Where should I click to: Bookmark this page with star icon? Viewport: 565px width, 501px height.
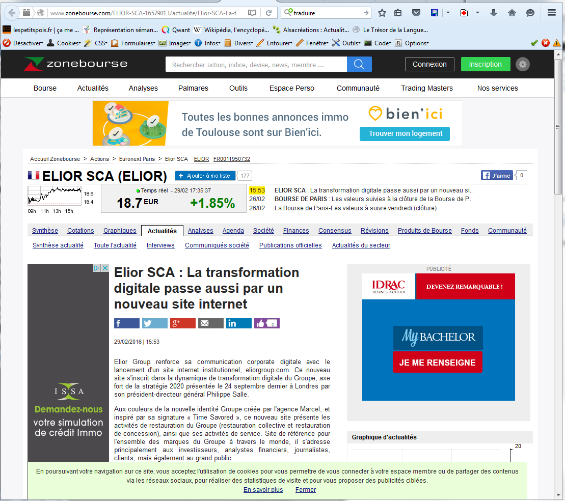pyautogui.click(x=382, y=13)
